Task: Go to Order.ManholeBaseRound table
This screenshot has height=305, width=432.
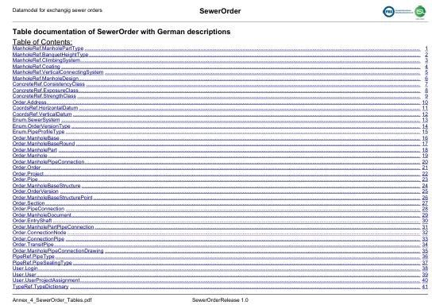Action: 44,144
